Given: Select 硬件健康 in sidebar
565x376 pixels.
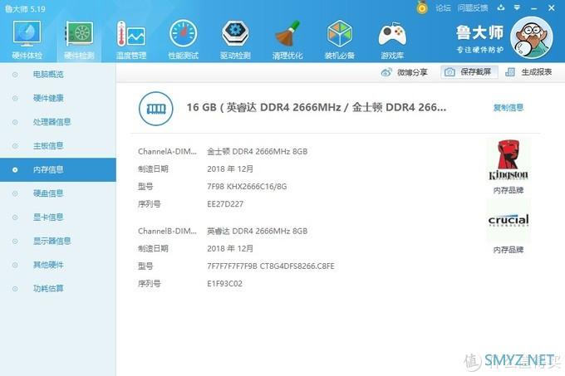Looking at the screenshot, I should click(48, 98).
